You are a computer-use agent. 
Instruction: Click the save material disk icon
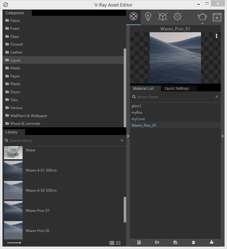click(175, 242)
